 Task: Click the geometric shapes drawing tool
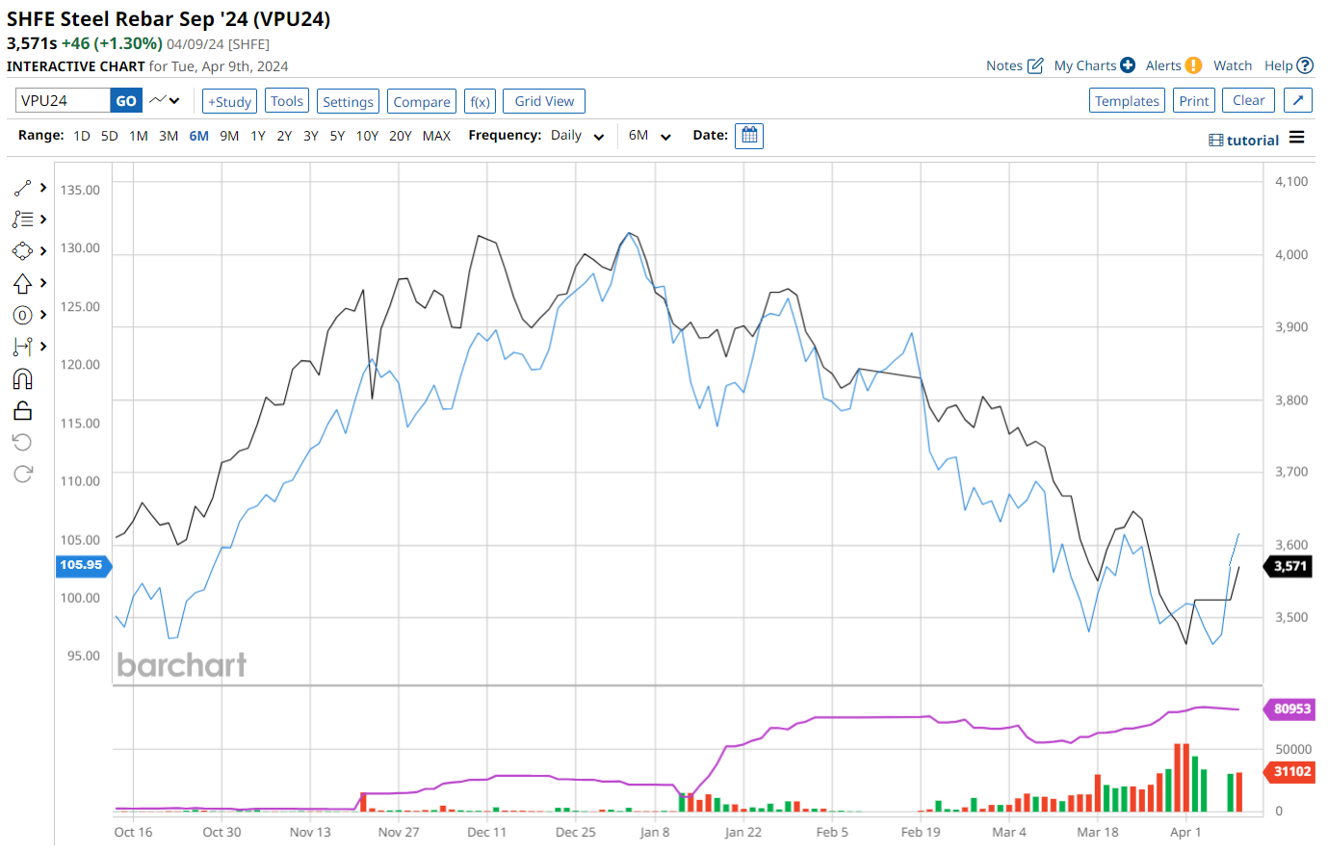pyautogui.click(x=23, y=251)
